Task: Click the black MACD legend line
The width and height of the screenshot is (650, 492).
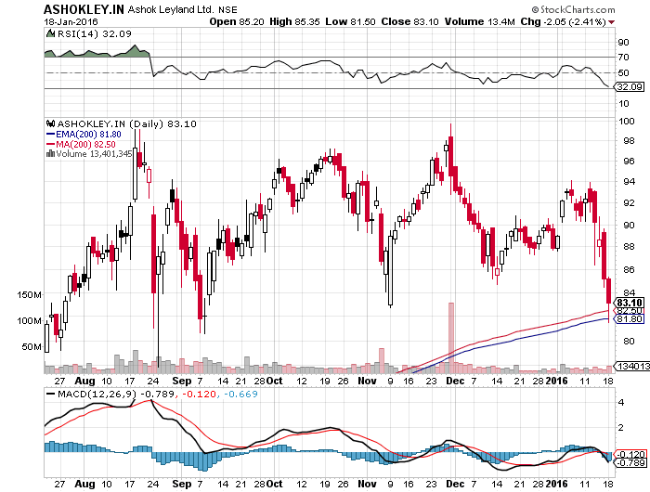Action: tap(50, 394)
